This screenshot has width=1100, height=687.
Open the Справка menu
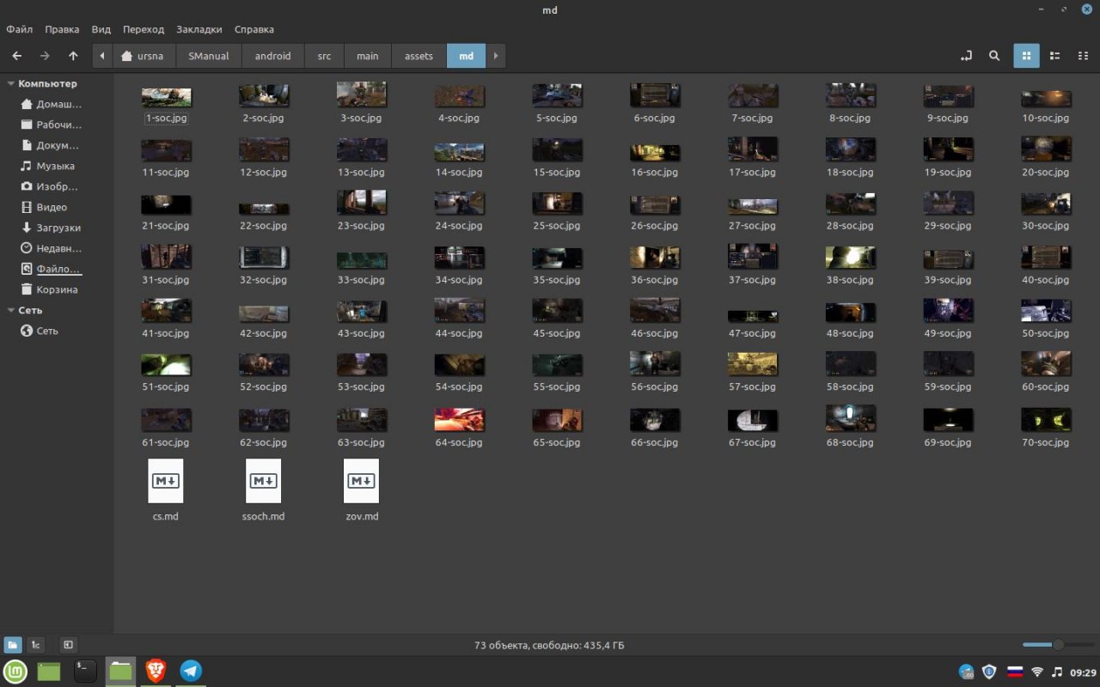click(254, 29)
